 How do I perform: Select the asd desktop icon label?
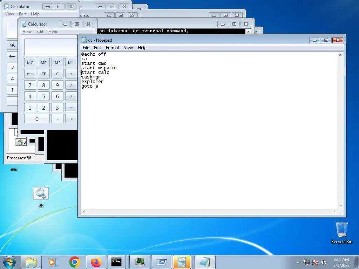[14, 169]
